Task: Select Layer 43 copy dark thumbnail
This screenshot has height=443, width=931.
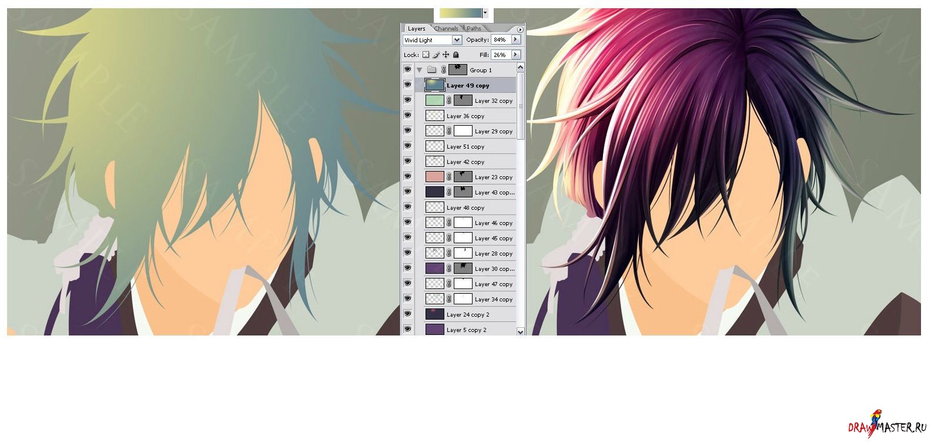Action: (x=435, y=192)
